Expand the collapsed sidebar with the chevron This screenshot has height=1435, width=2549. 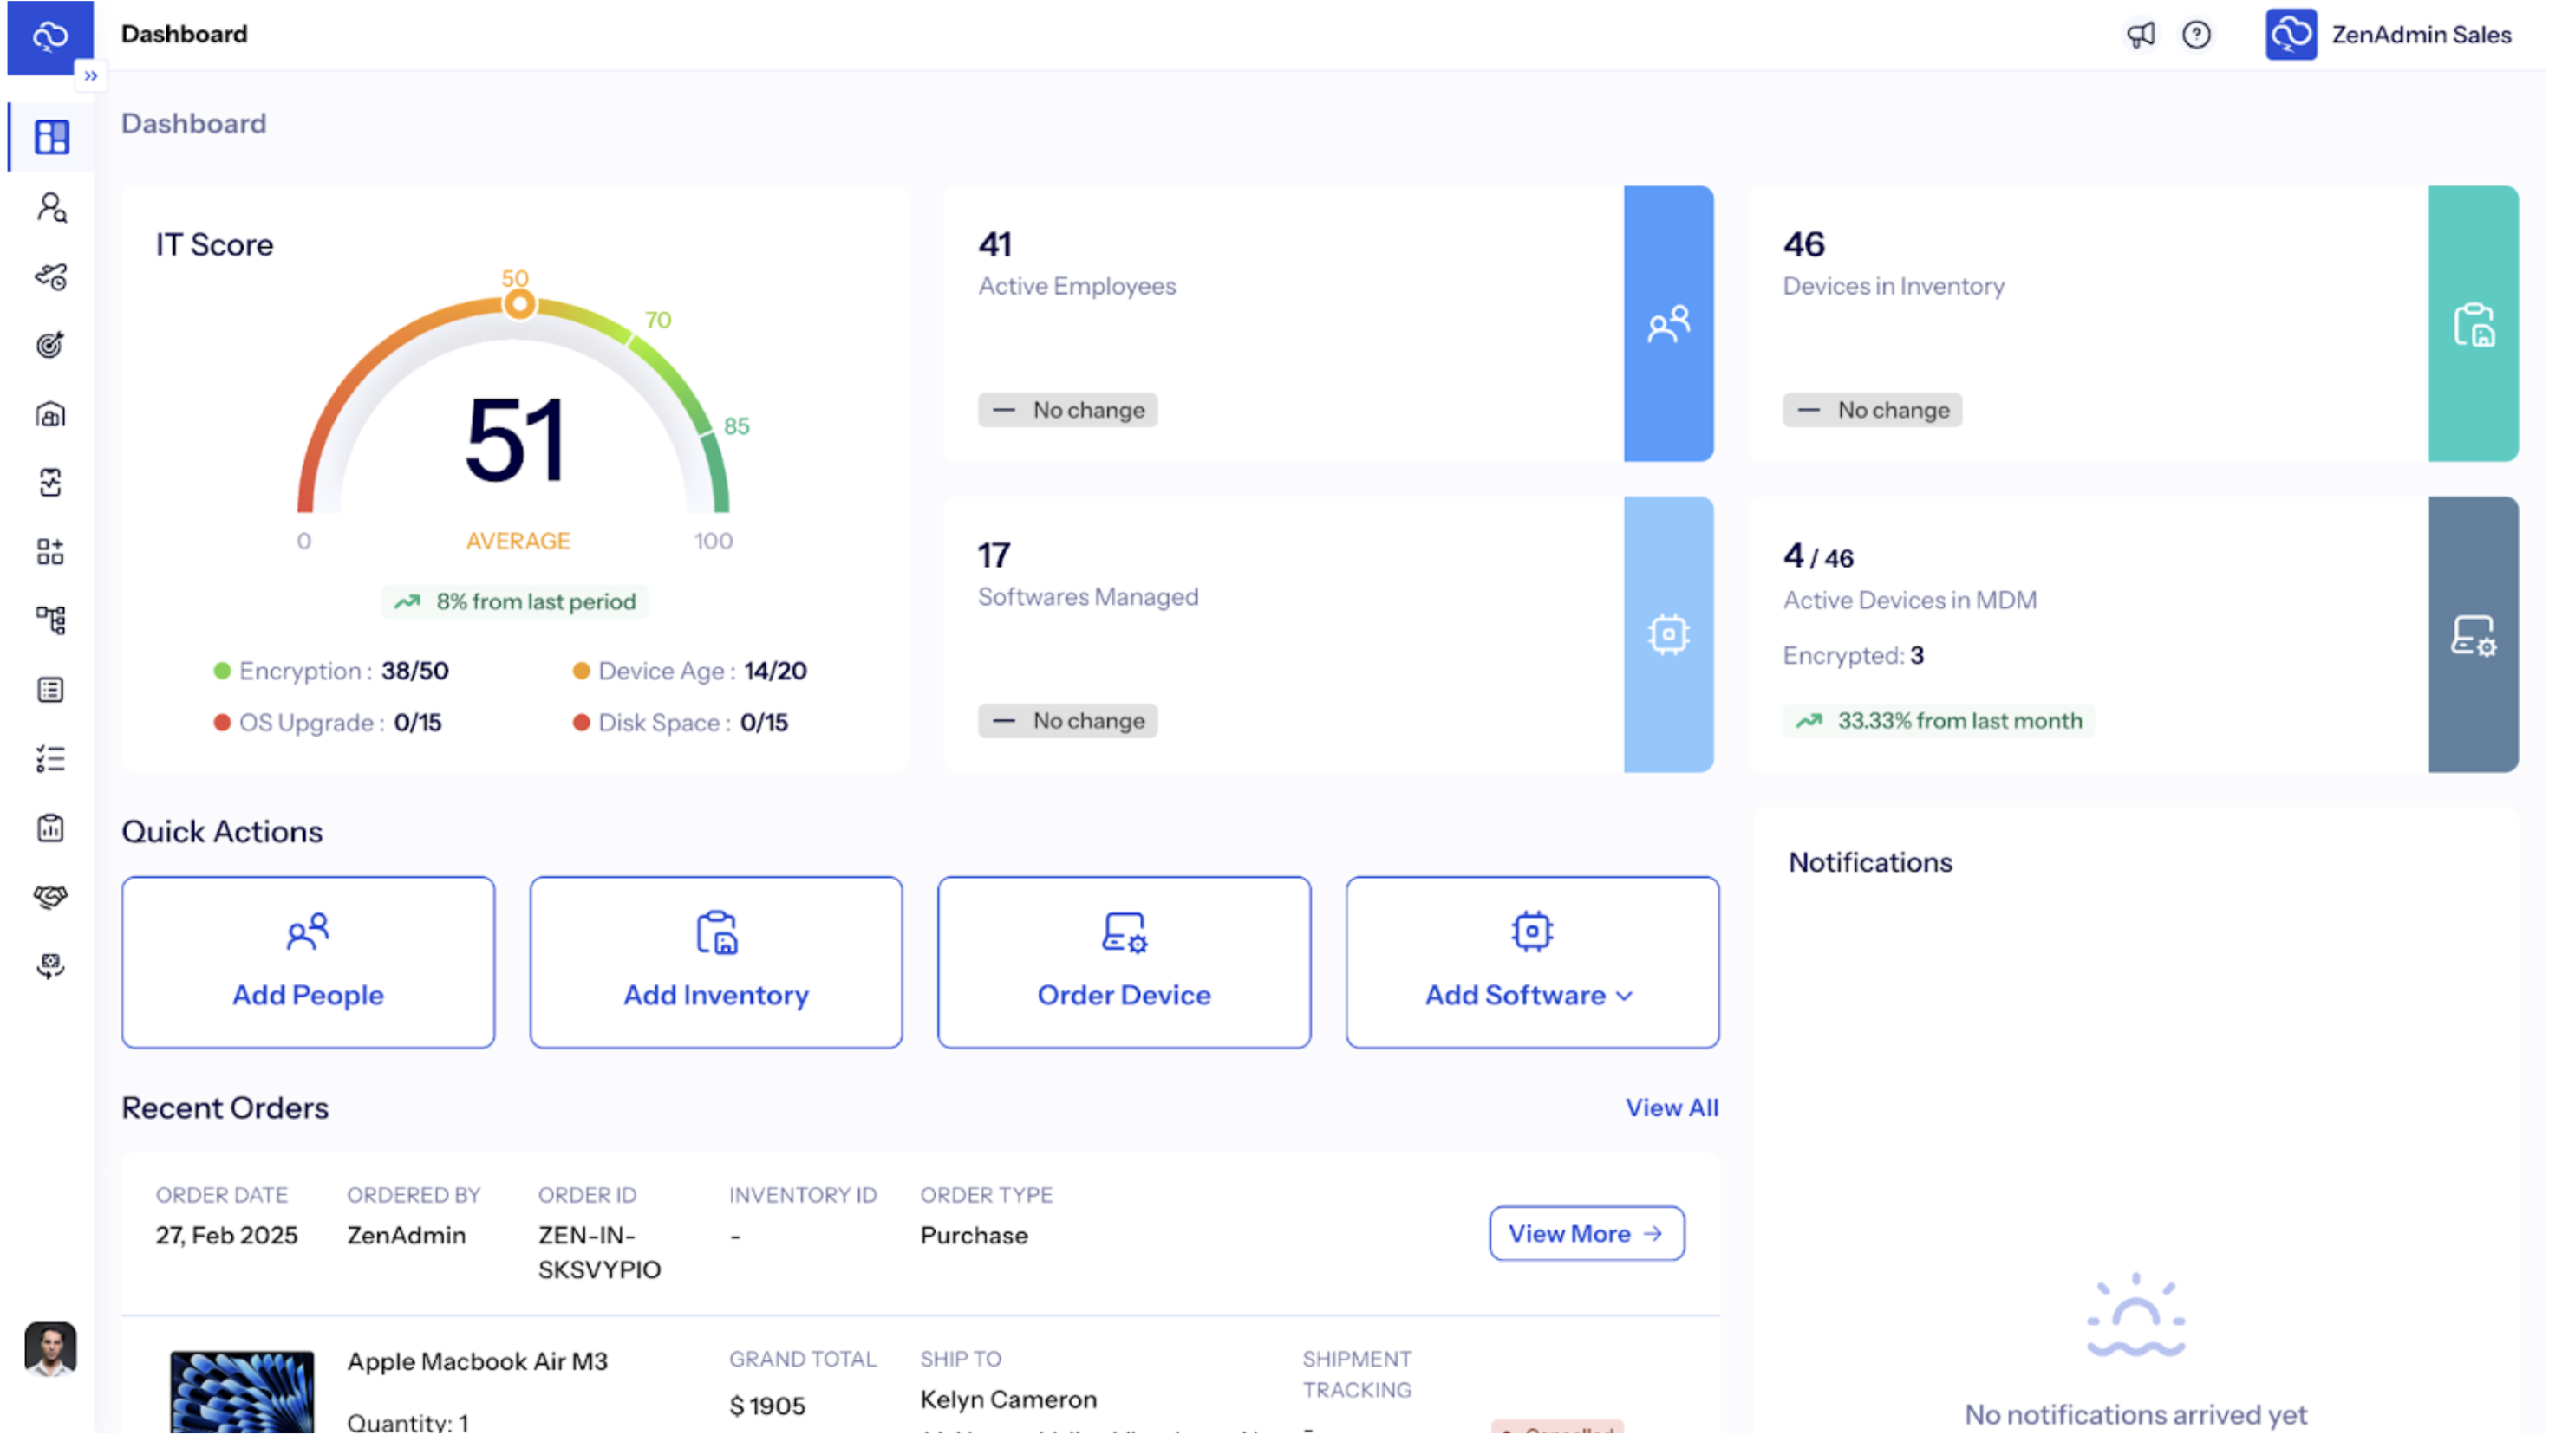[92, 75]
